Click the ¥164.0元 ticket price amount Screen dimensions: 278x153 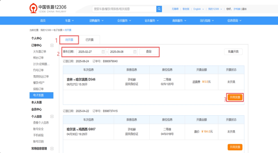(x=207, y=131)
